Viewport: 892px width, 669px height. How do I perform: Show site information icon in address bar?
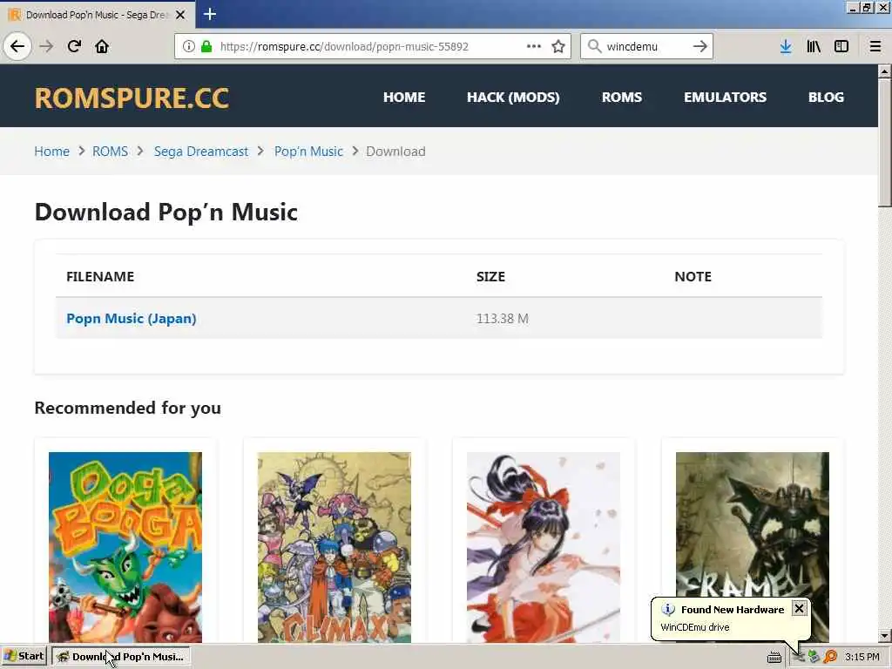[189, 46]
